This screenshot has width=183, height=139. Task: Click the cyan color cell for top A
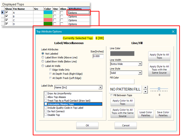[x=48, y=13]
